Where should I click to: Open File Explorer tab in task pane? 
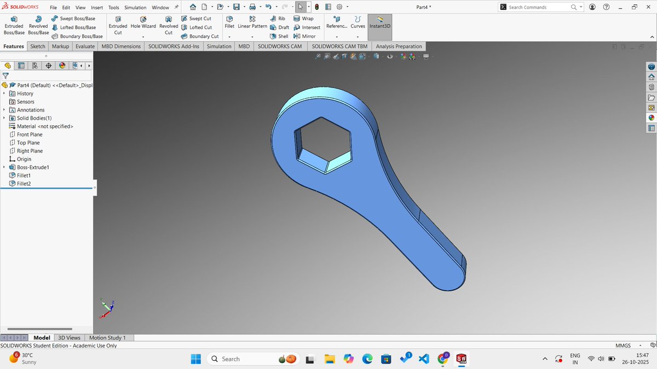point(651,97)
